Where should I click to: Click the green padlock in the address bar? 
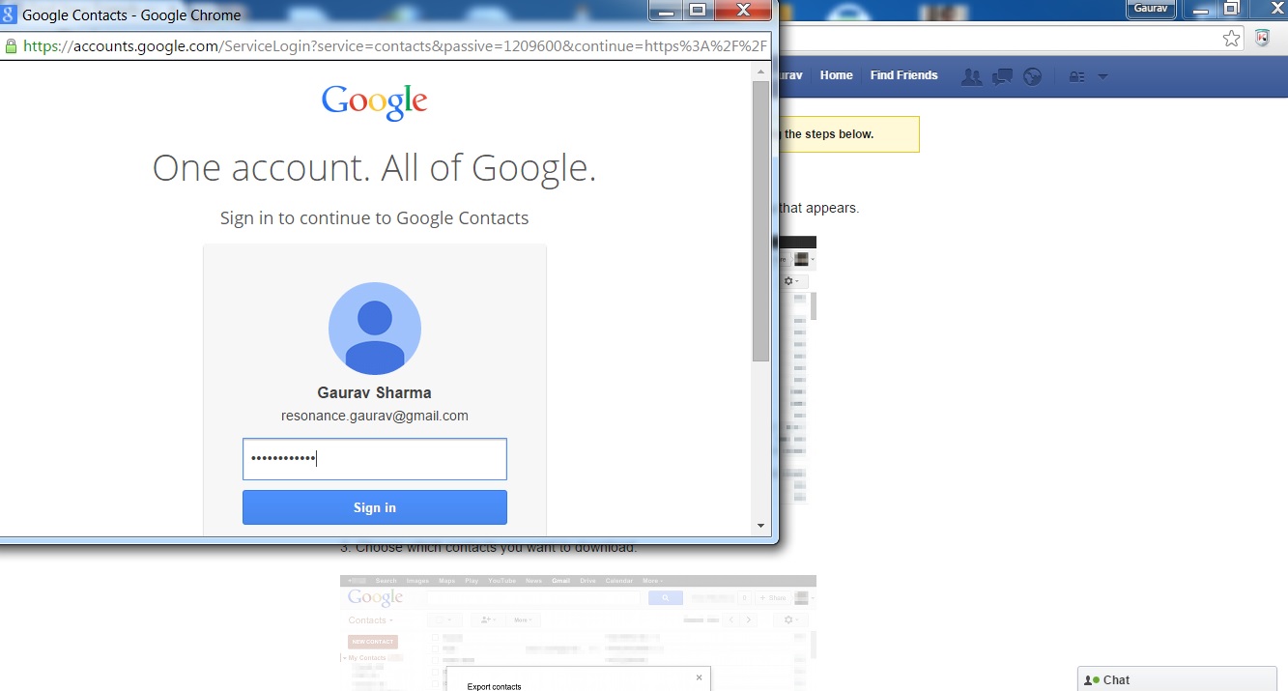pyautogui.click(x=11, y=45)
